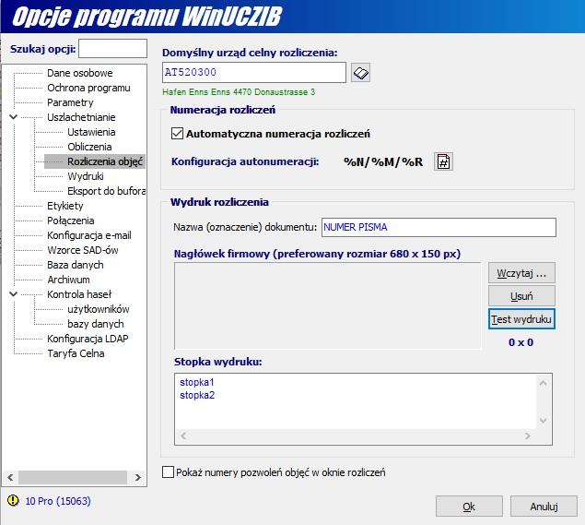This screenshot has height=525, width=585.
Task: Run Test wydruku button
Action: coord(521,319)
